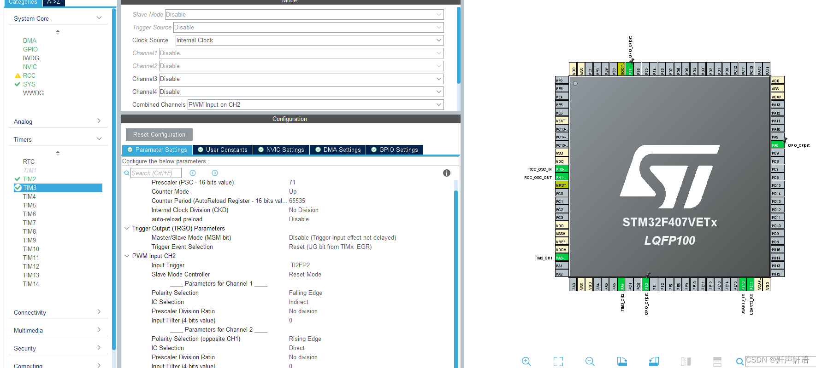816x368 pixels.
Task: Click the sort arrows above the System Core list
Action: point(58,32)
